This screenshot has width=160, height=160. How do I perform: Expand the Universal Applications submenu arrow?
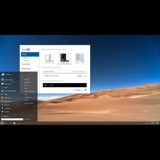point(36,91)
